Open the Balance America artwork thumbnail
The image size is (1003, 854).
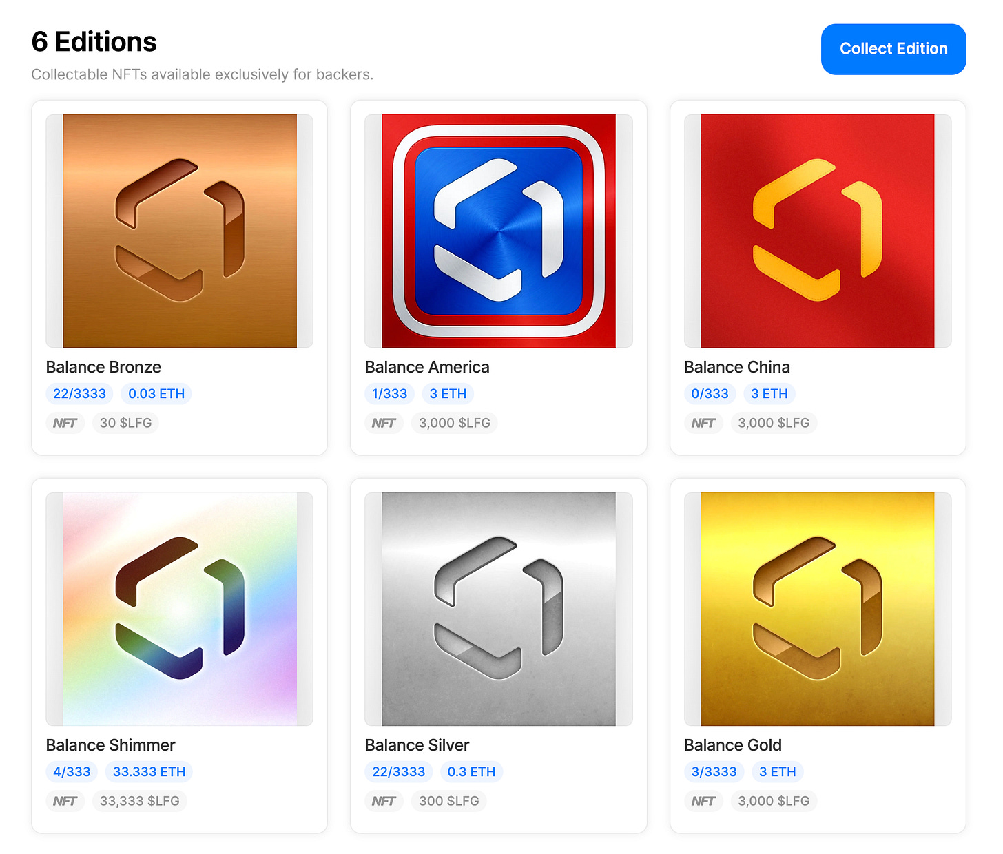click(499, 231)
